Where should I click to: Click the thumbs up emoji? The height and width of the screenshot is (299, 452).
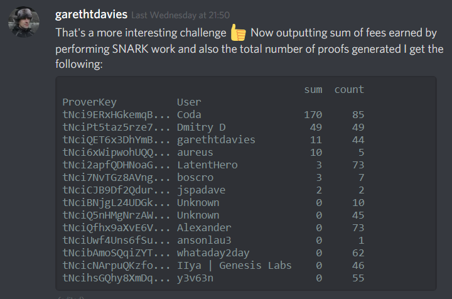[238, 32]
